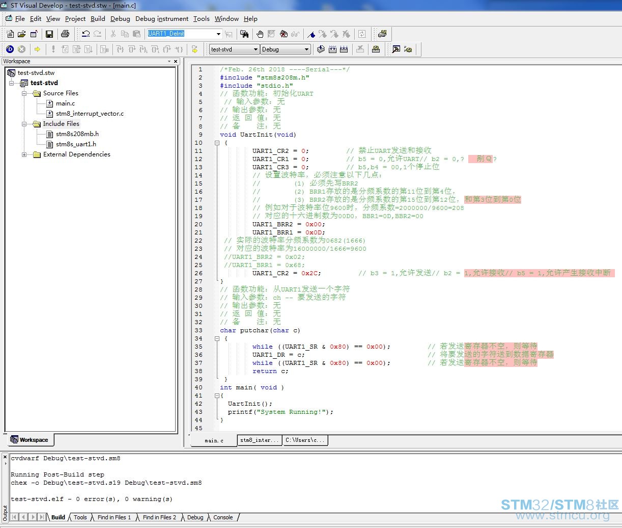This screenshot has height=528, width=622.
Task: Click the Undo arrow icon
Action: 86,34
